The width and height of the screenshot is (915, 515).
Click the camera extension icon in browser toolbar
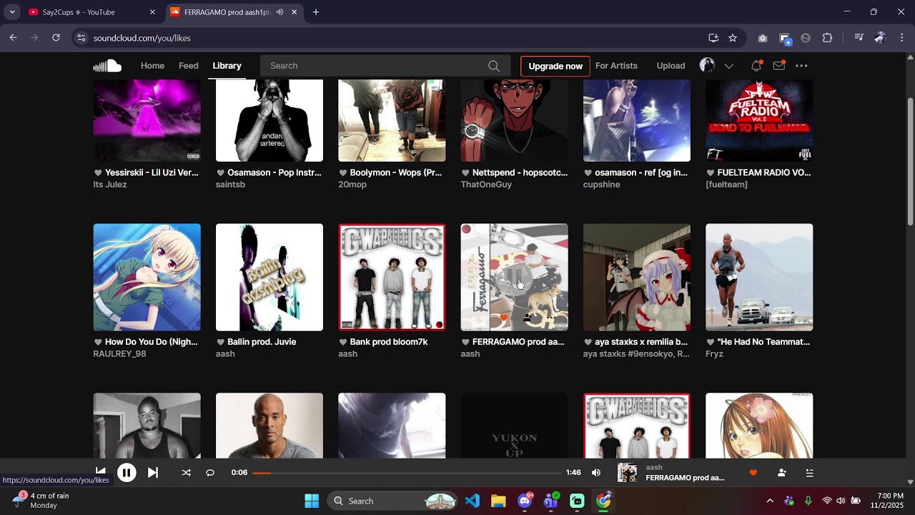pyautogui.click(x=763, y=38)
